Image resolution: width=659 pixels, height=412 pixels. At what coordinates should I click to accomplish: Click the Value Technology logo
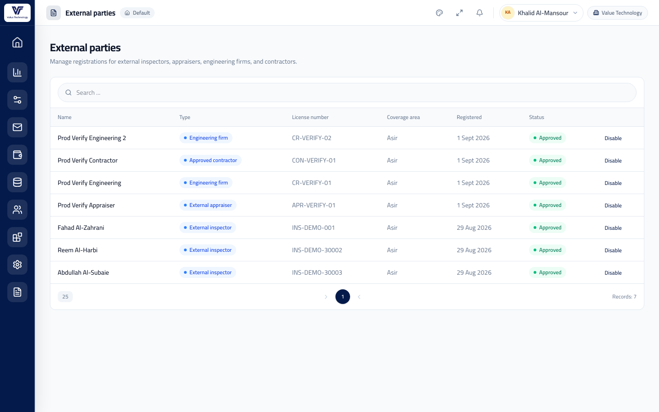coord(17,13)
